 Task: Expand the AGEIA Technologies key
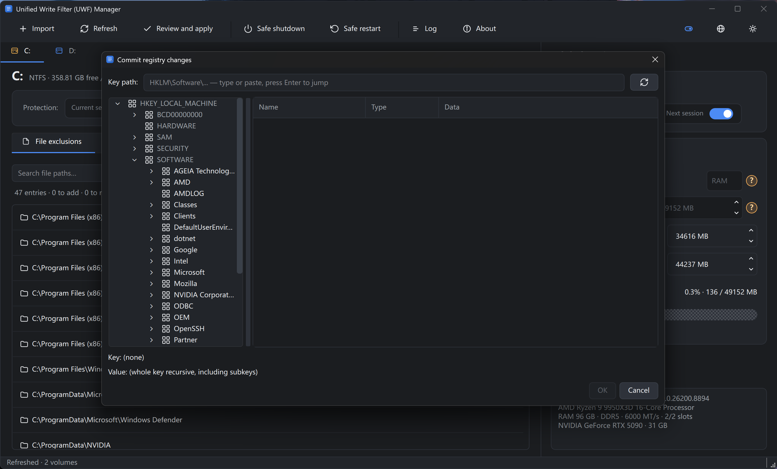151,171
